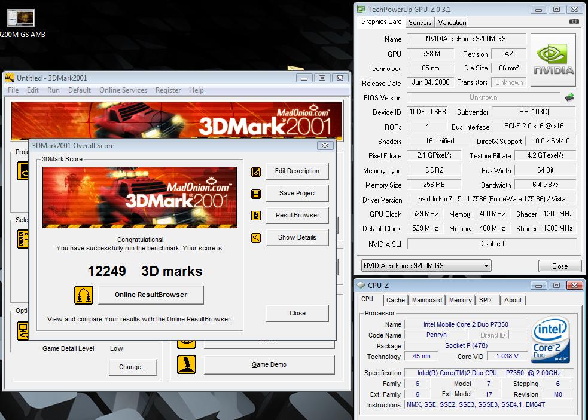588x420 pixels.
Task: Open the Register menu in 3DMark2001
Action: pos(168,90)
